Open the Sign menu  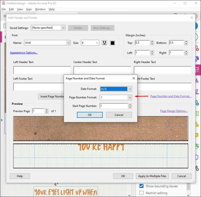pos(29,9)
